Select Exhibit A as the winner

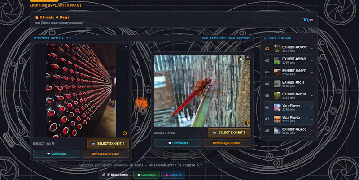click(108, 144)
